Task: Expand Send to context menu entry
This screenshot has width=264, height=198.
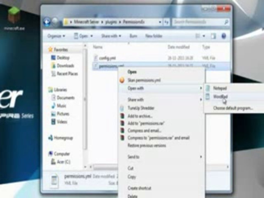Action: pyautogui.click(x=162, y=157)
